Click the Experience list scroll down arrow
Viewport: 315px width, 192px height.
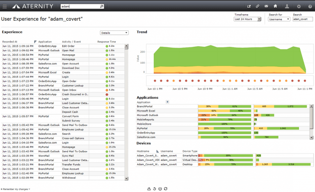(126, 178)
